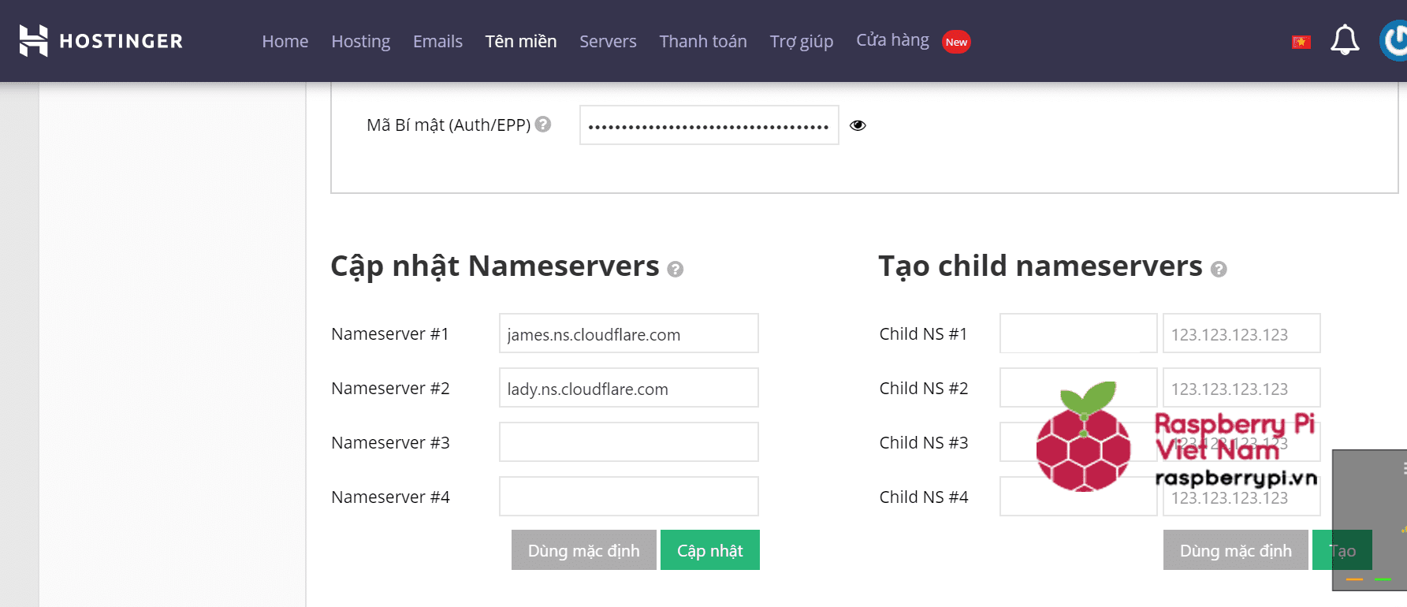Click the Vietnam flag language icon
Image resolution: width=1407 pixels, height=607 pixels.
1301,42
